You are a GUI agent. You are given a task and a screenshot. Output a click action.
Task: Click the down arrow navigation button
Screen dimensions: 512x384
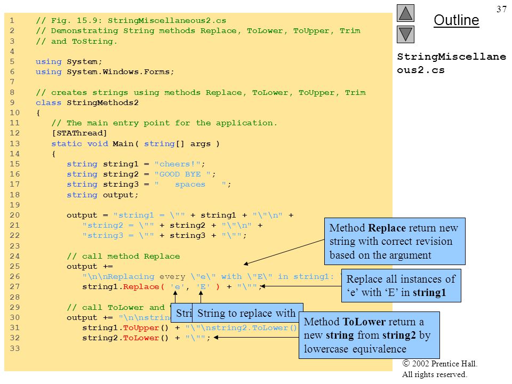(x=405, y=35)
